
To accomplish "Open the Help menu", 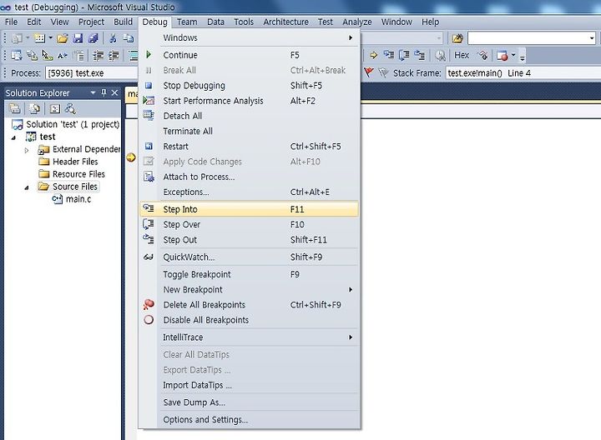I will (x=430, y=22).
